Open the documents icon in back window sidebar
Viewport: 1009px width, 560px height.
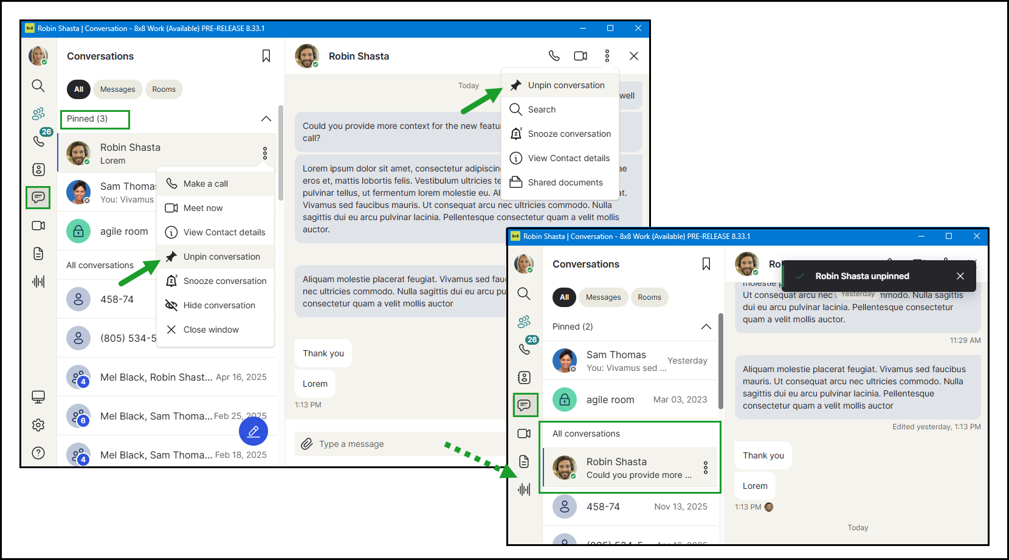38,254
